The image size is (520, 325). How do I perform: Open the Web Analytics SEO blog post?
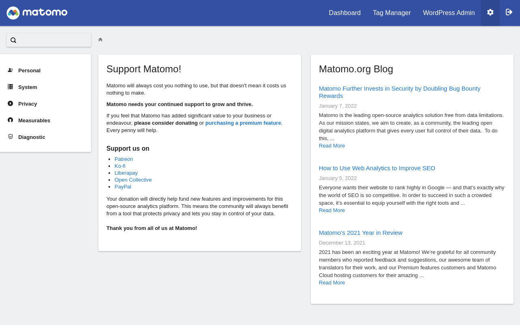377,168
